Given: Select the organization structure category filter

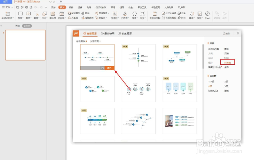Looking at the screenshot, I should pos(214,49).
